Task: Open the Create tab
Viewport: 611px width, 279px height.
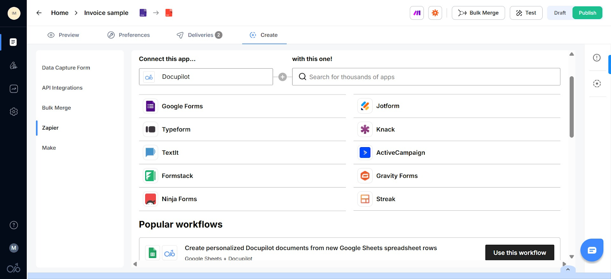Action: click(264, 35)
